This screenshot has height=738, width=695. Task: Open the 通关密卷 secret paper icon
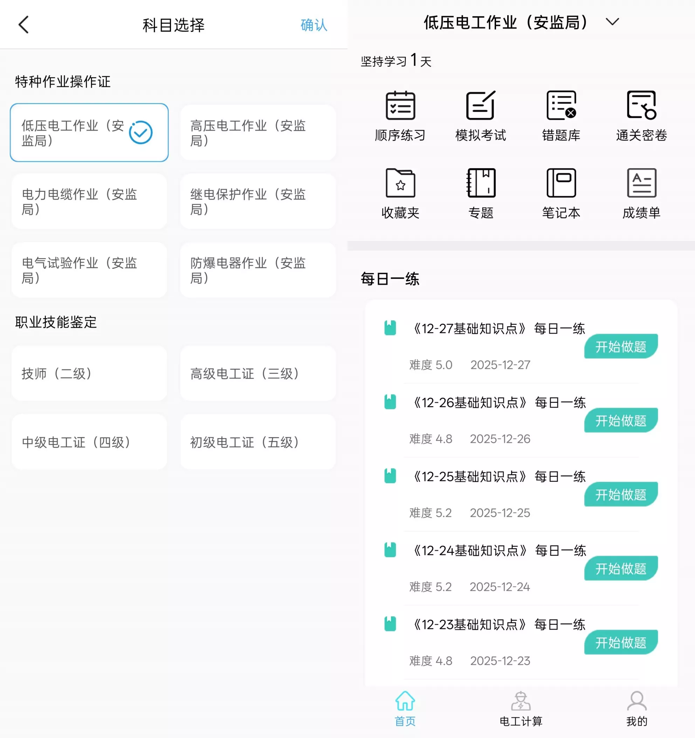coord(641,115)
